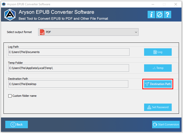183x133 pixels.
Task: Click the Temp folder button
Action: click(158, 68)
